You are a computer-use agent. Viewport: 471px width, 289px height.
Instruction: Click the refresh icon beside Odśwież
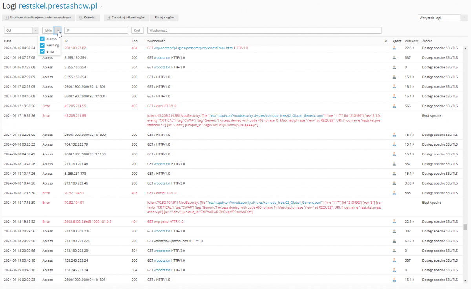point(80,18)
